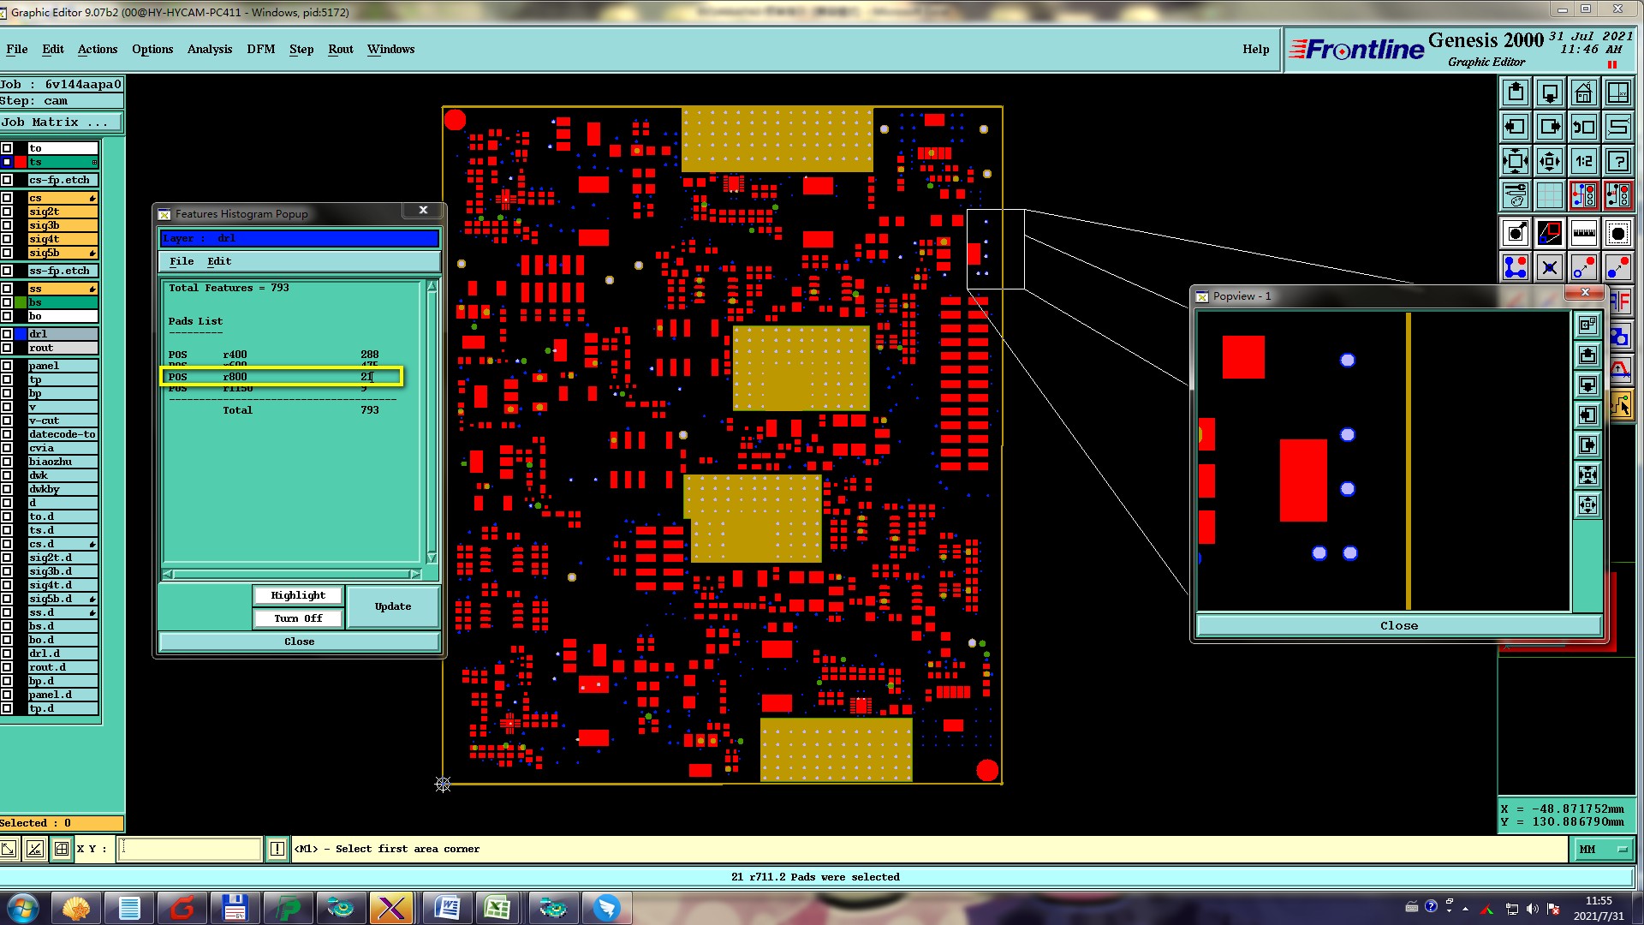Open the MM units dropdown
Image resolution: width=1644 pixels, height=925 pixels.
tap(1603, 849)
